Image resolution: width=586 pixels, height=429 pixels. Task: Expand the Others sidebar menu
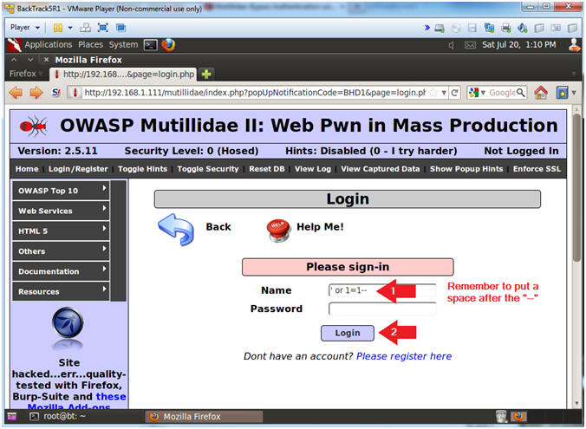(x=61, y=251)
